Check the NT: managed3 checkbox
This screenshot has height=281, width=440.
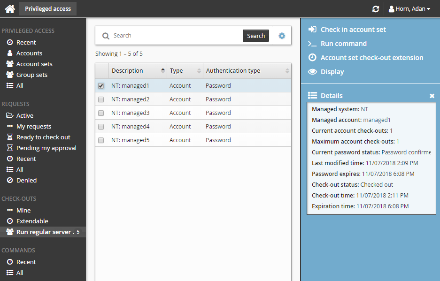(101, 113)
